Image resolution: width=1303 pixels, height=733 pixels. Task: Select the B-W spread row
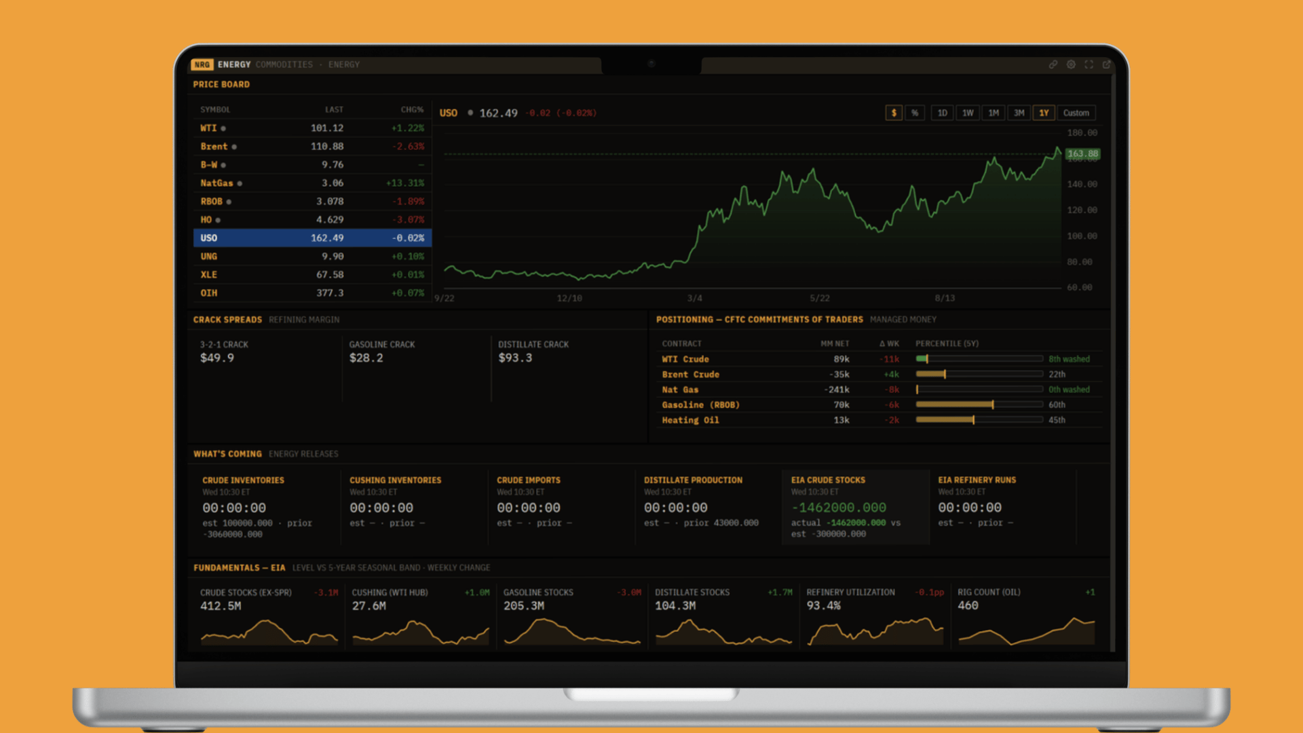click(x=312, y=165)
